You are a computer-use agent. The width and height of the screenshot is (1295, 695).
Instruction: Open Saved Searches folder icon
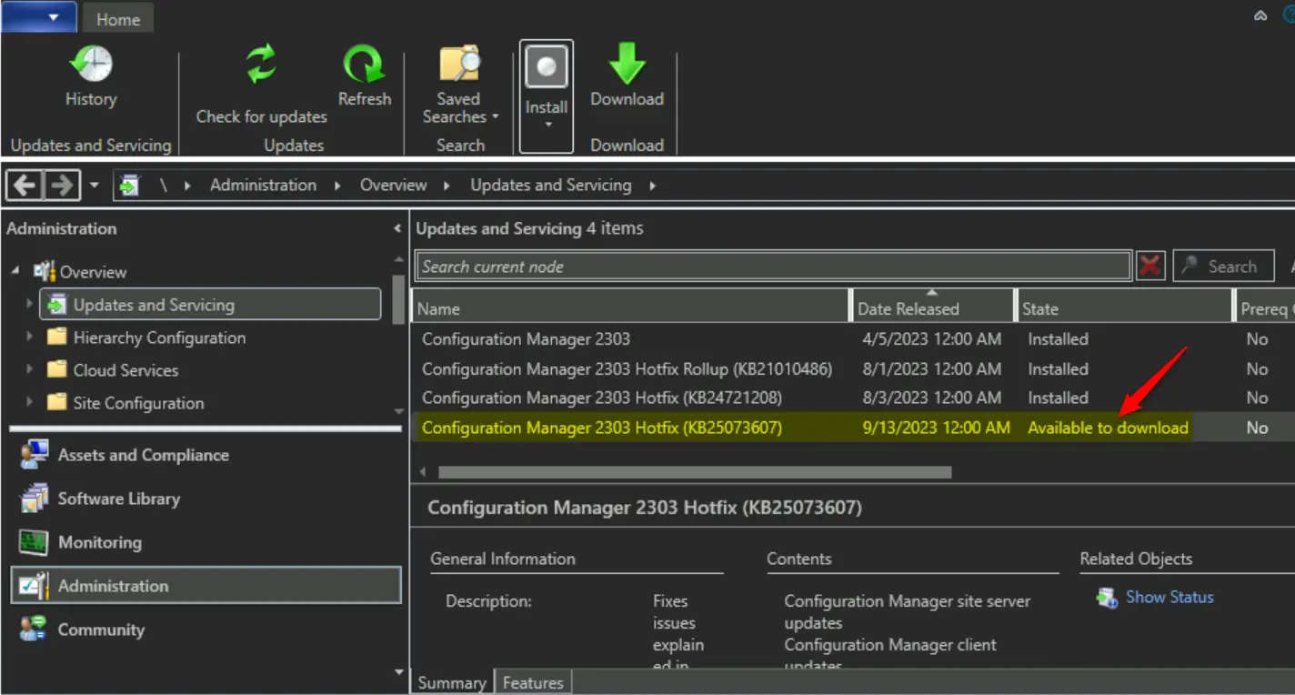pos(460,65)
